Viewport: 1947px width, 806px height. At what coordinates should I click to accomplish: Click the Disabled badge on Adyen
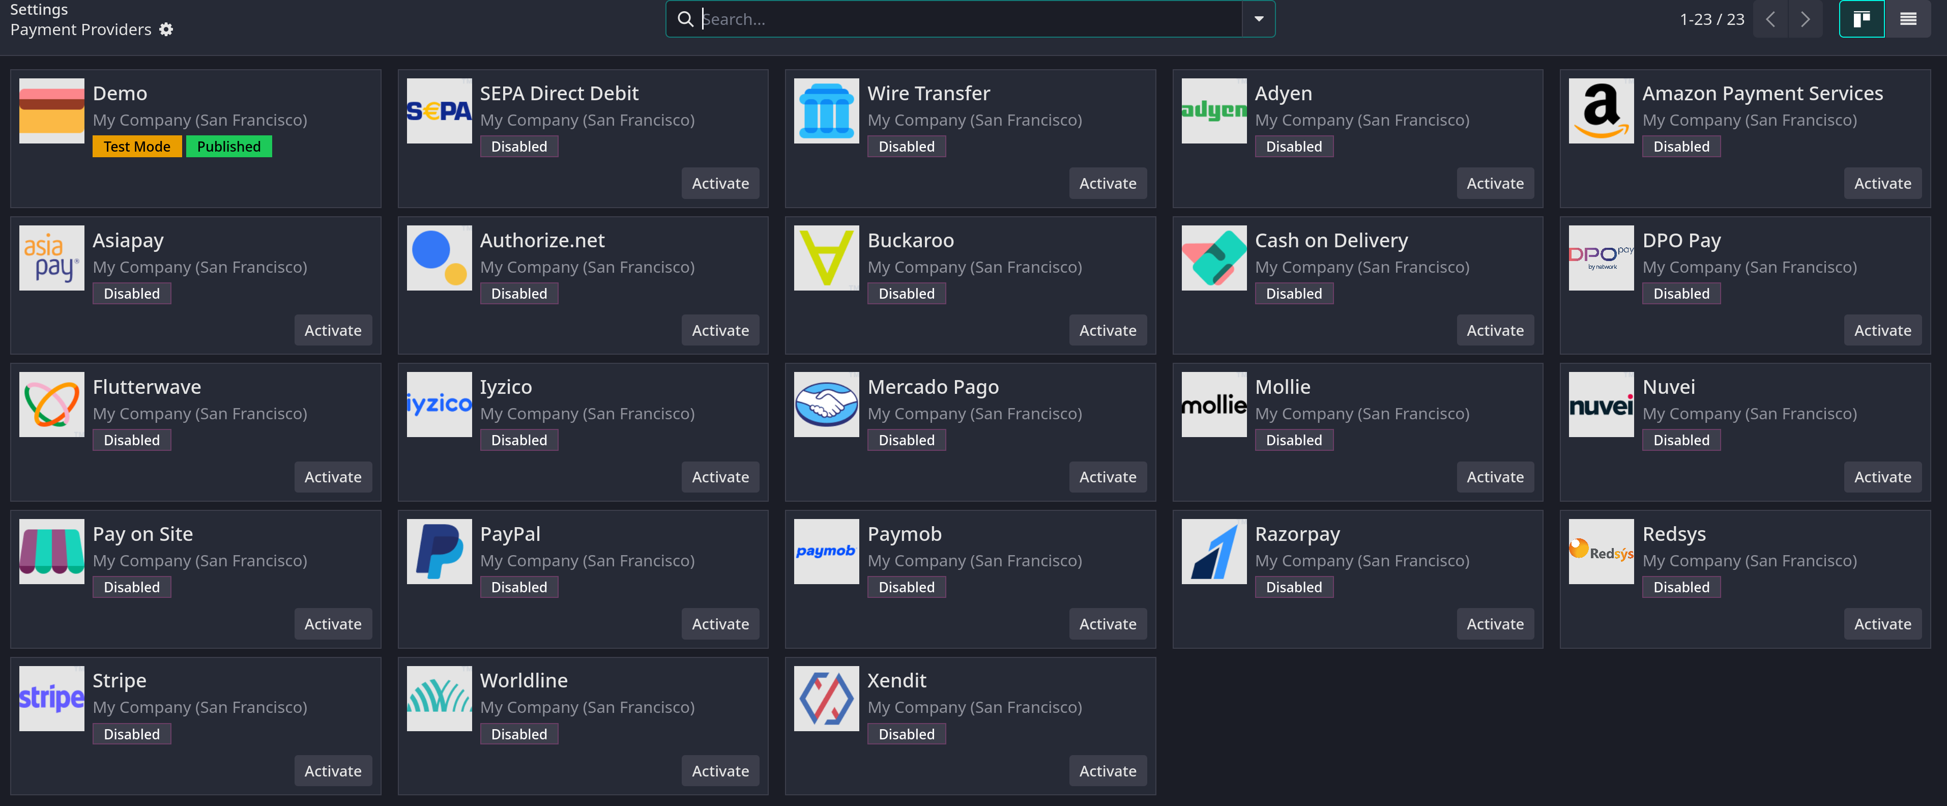(x=1293, y=147)
